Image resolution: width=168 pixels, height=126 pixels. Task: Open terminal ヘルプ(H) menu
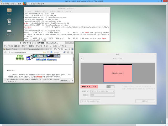pos(68,11)
